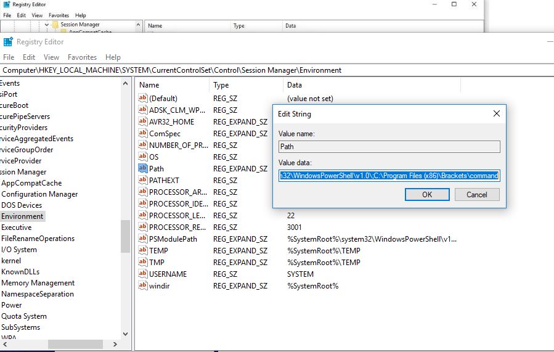Image resolution: width=554 pixels, height=352 pixels.
Task: Select the Power key
Action: (x=11, y=305)
